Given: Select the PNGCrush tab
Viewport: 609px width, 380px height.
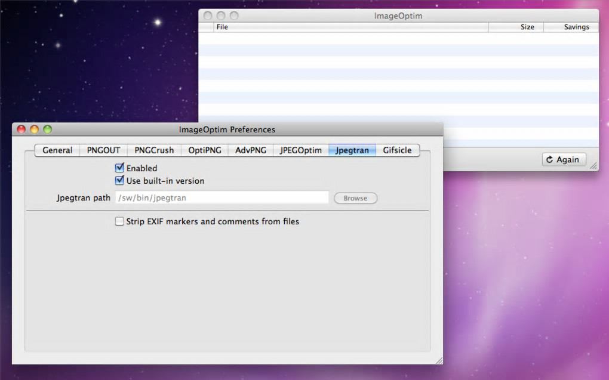Looking at the screenshot, I should pyautogui.click(x=154, y=150).
